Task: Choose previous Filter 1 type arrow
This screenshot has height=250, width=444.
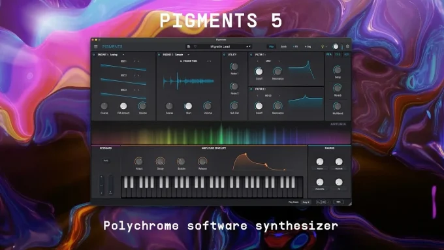Action: tap(257, 61)
